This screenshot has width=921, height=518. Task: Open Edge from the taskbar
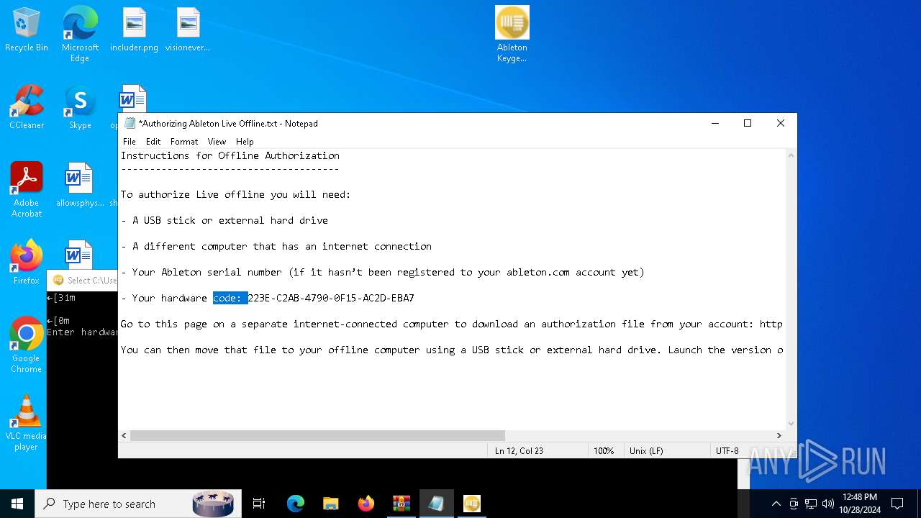[x=296, y=504]
